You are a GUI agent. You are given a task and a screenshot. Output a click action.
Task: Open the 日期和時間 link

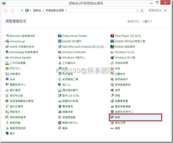121,63
